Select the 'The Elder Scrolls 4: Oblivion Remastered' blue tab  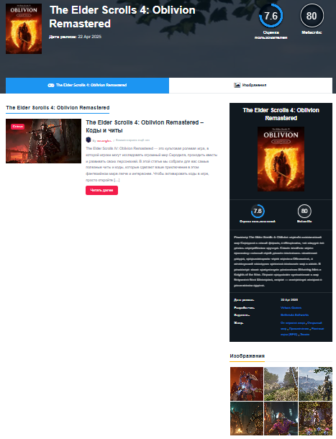[87, 86]
